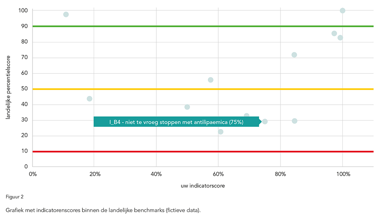380x219 pixels.
Task: Click the data point near 10% scoring 97
Action: point(66,14)
